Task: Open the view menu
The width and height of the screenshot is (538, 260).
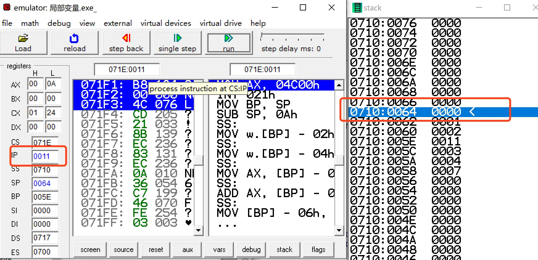Action: pos(87,23)
